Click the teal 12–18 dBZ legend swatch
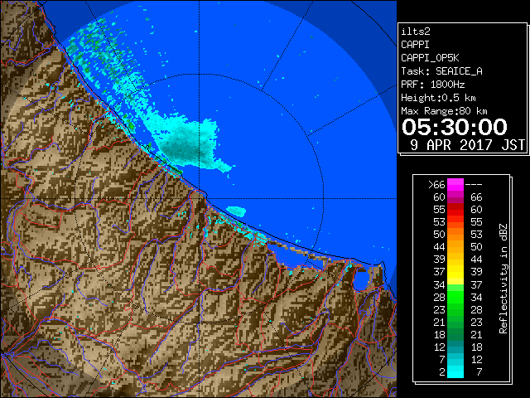Image resolution: width=530 pixels, height=398 pixels. point(455,347)
